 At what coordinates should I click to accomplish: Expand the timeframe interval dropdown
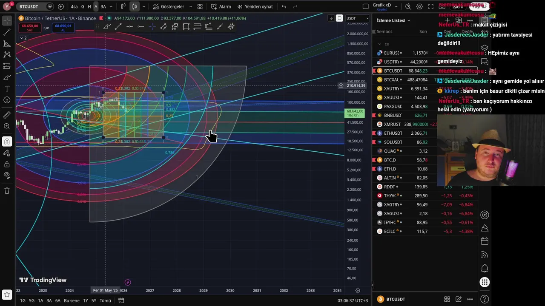point(112,6)
